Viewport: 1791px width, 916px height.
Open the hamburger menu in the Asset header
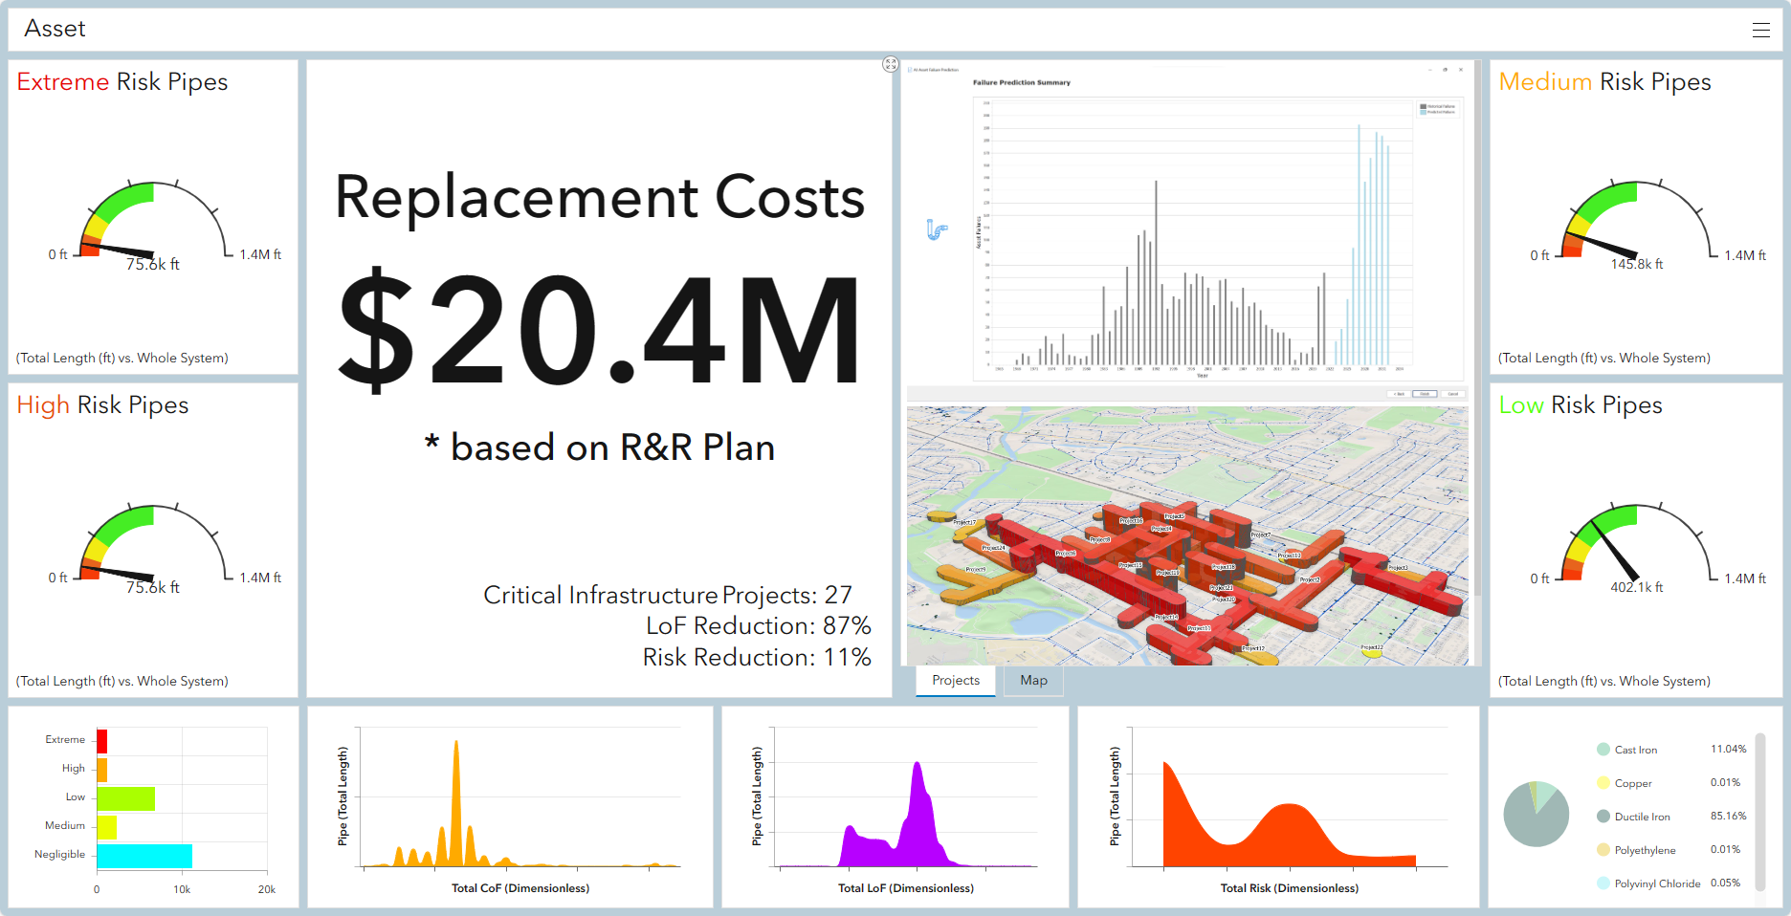point(1760,30)
